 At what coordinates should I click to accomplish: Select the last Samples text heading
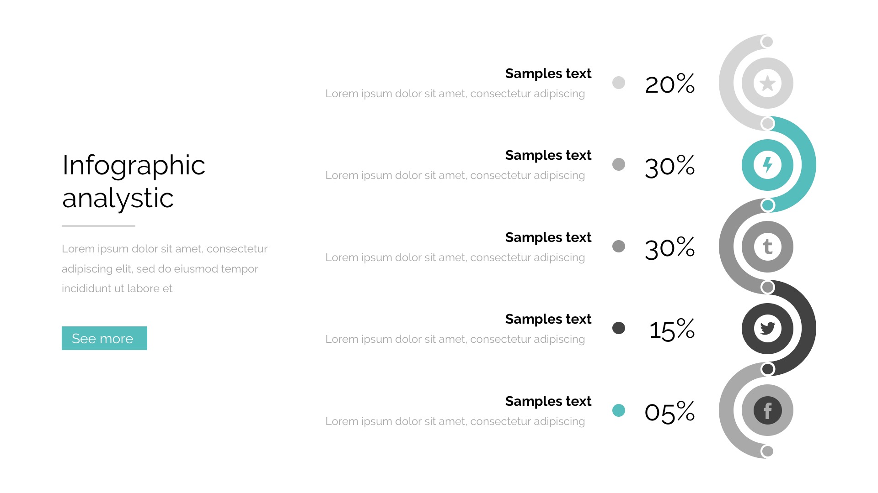(x=548, y=401)
